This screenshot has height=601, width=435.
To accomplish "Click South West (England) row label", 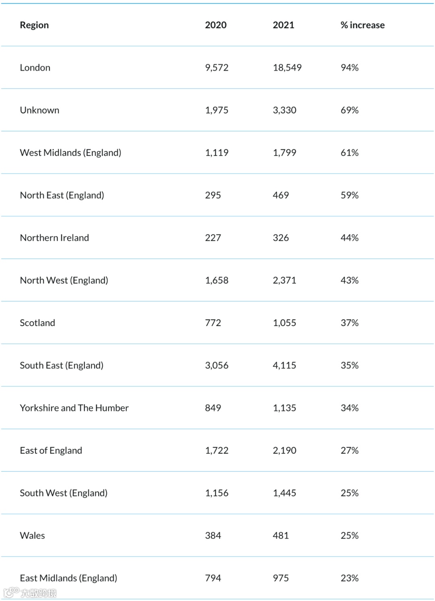I will pyautogui.click(x=64, y=493).
